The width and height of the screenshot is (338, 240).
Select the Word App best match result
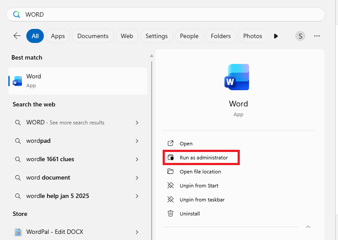(78, 81)
